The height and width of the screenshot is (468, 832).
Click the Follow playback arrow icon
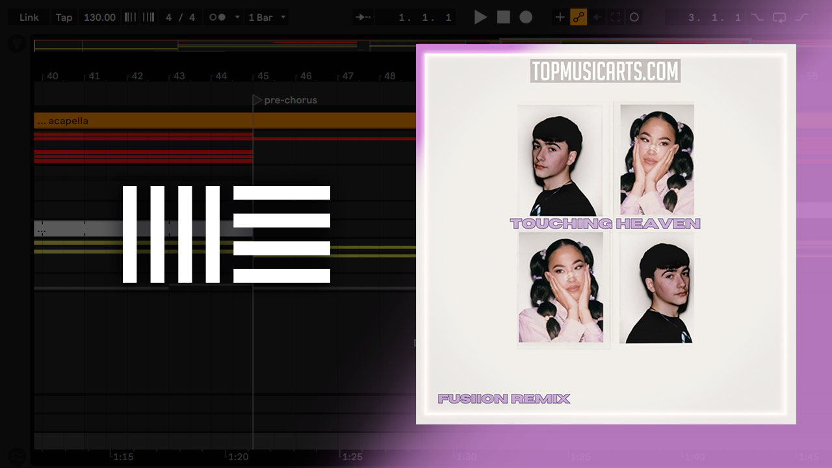click(x=364, y=18)
